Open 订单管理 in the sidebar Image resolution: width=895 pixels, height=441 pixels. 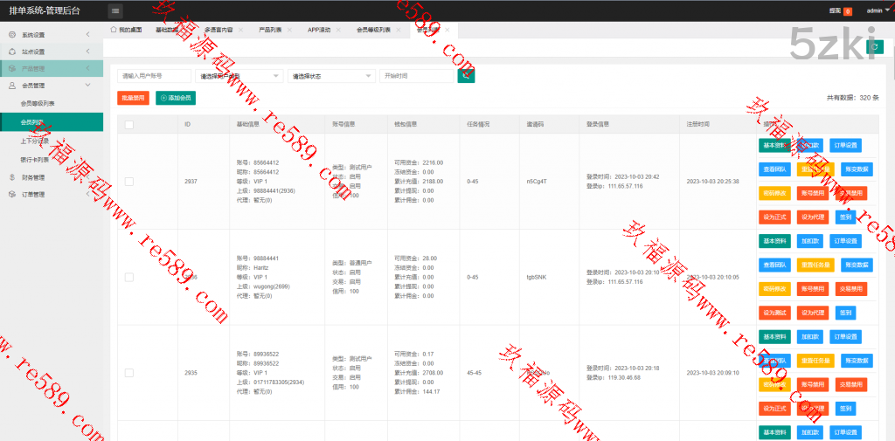[x=33, y=194]
